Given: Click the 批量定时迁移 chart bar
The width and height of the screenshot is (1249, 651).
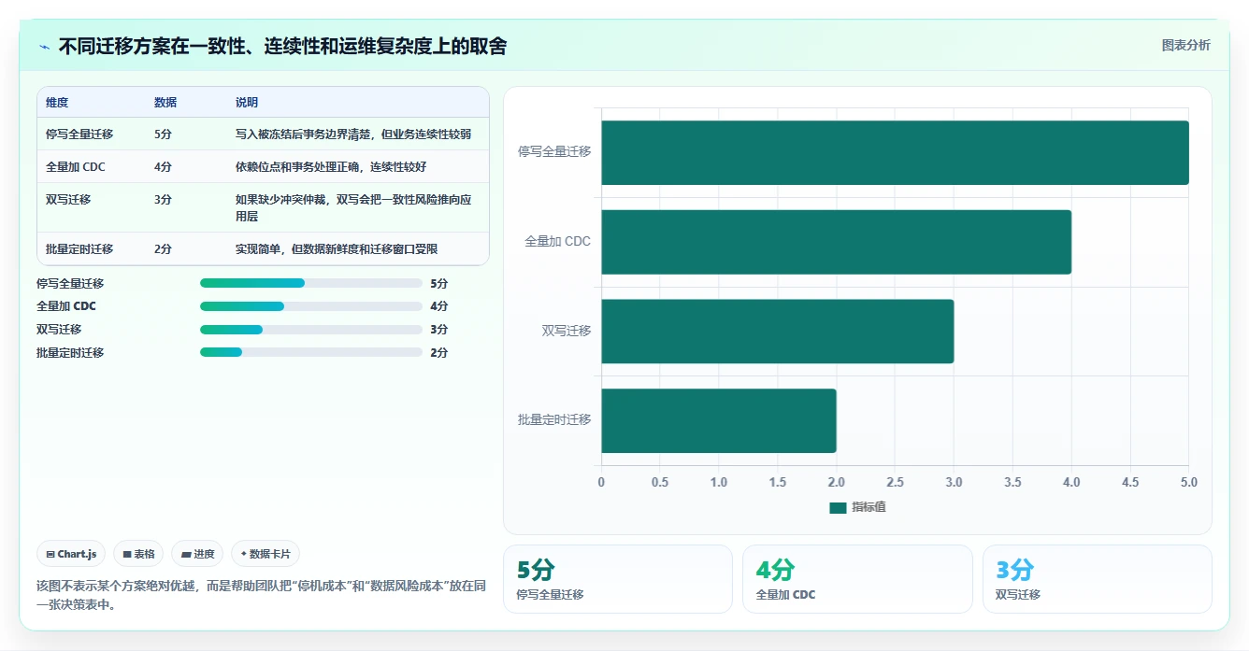Looking at the screenshot, I should 718,420.
